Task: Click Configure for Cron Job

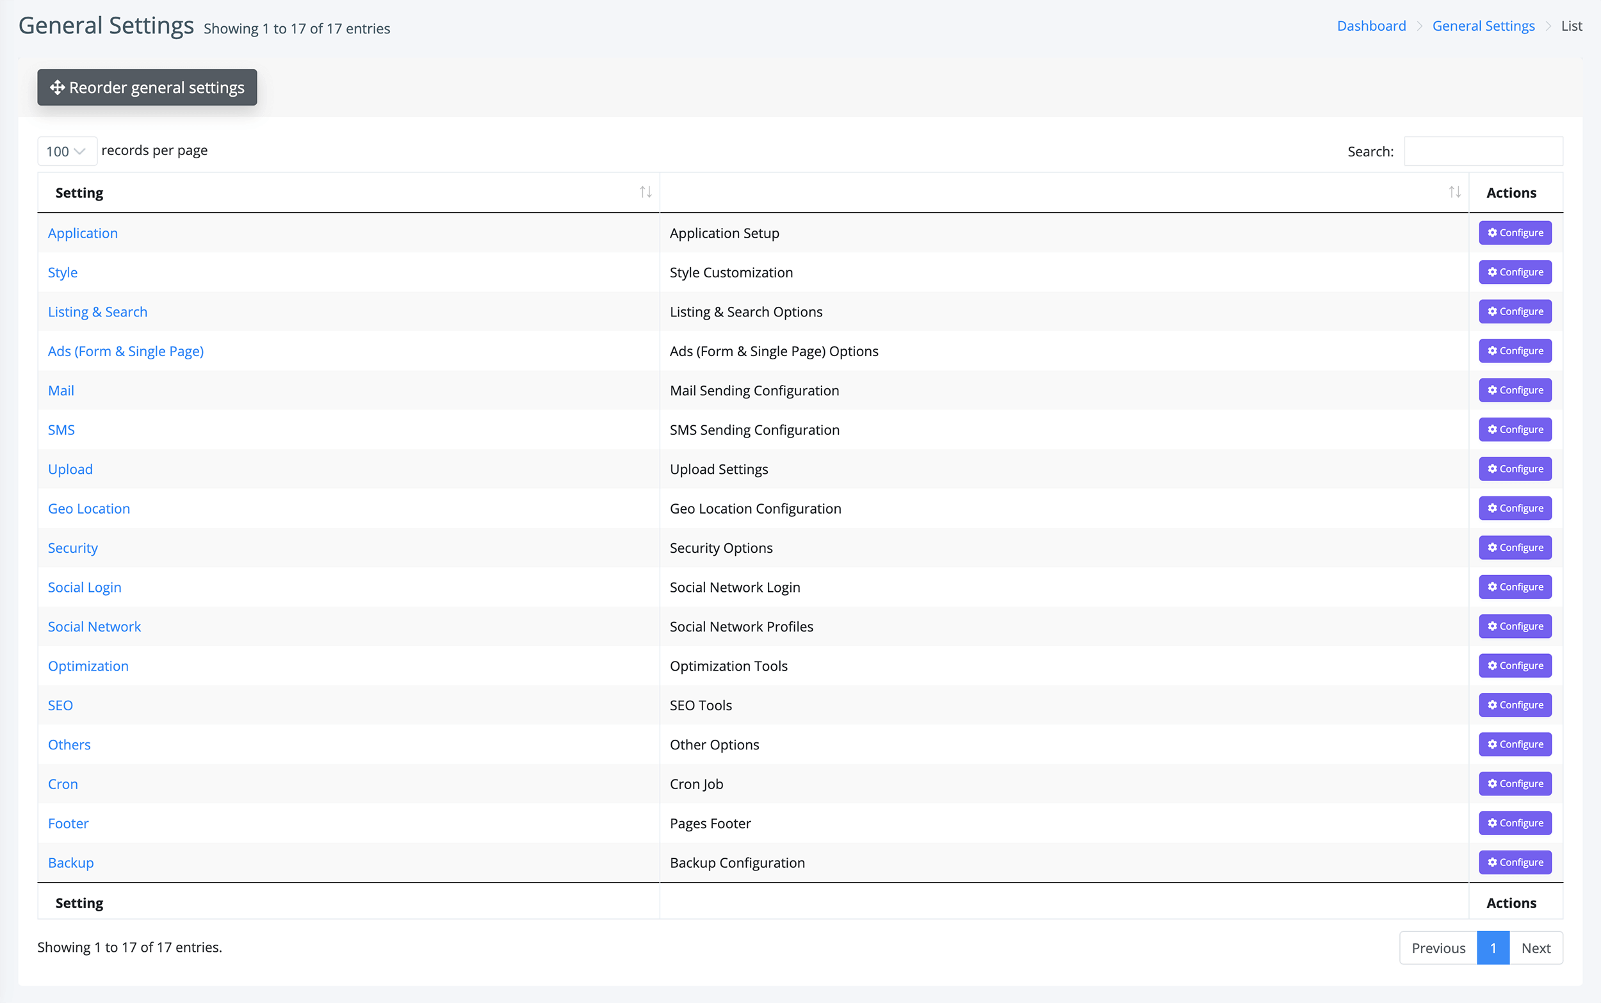Action: point(1515,784)
